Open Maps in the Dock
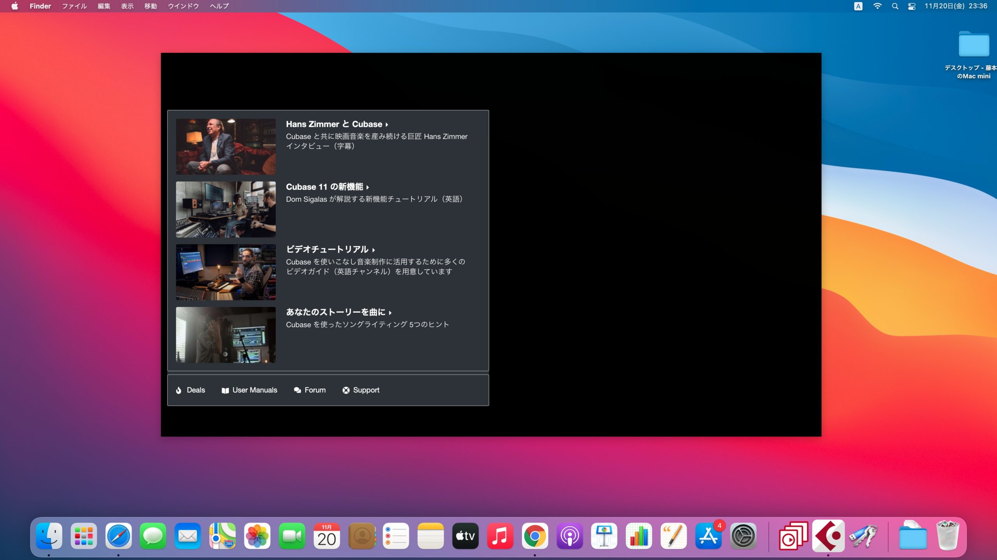The width and height of the screenshot is (997, 560). point(222,536)
